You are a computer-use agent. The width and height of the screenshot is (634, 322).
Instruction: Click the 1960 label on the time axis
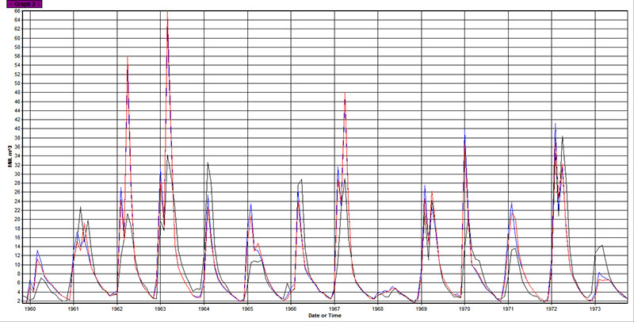coord(29,309)
